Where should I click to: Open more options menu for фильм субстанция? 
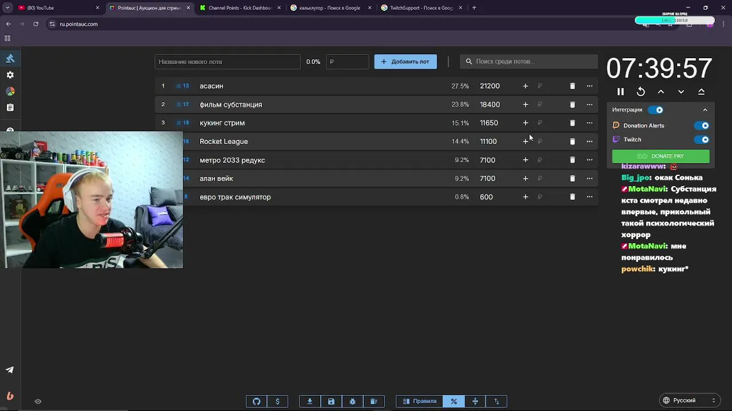pos(590,104)
